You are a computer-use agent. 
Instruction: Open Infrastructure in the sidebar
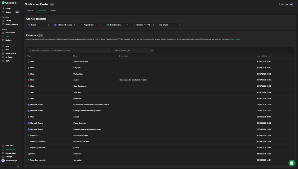9,54
